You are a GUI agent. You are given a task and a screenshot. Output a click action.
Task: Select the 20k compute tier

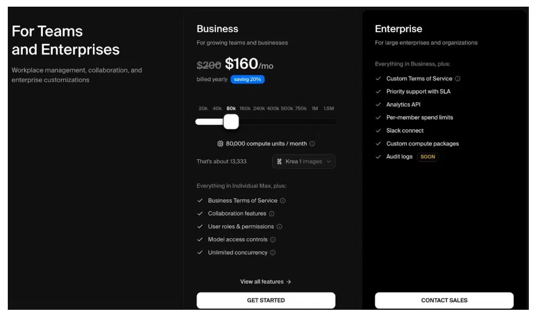point(203,109)
